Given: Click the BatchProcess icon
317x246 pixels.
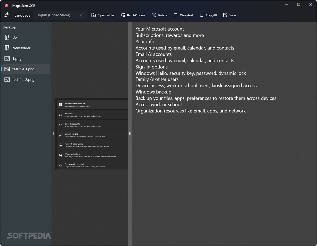Looking at the screenshot, I should 123,15.
